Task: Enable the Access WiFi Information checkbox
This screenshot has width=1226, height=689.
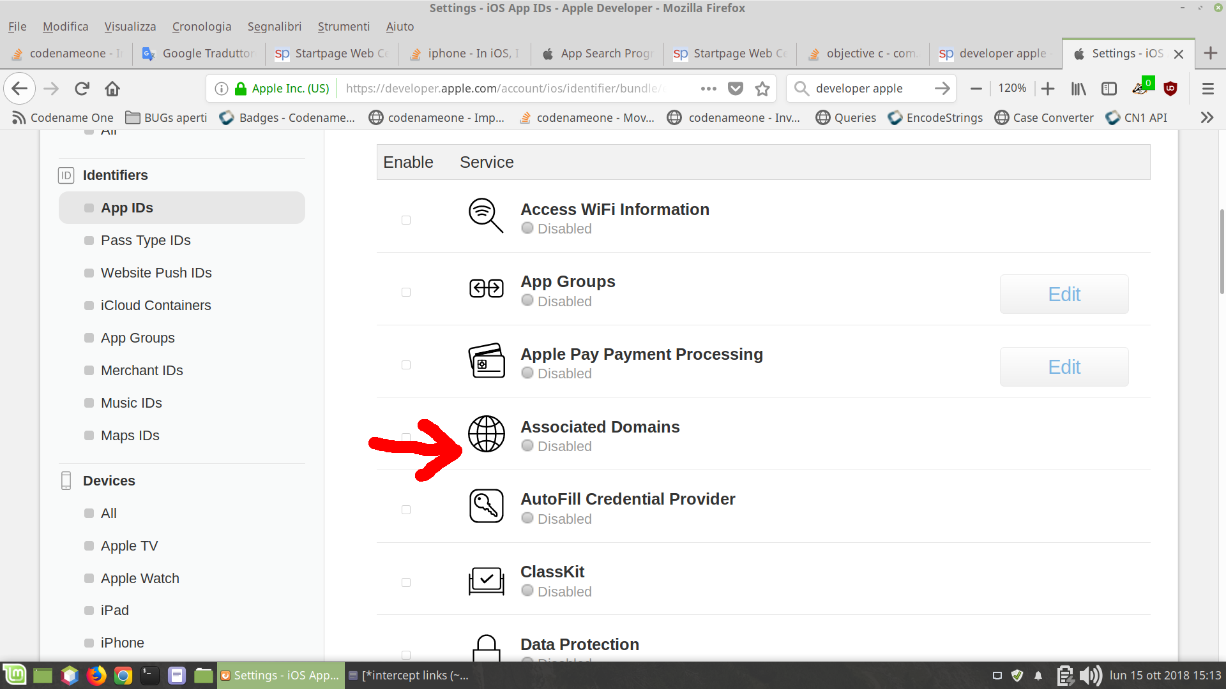Action: coord(406,220)
